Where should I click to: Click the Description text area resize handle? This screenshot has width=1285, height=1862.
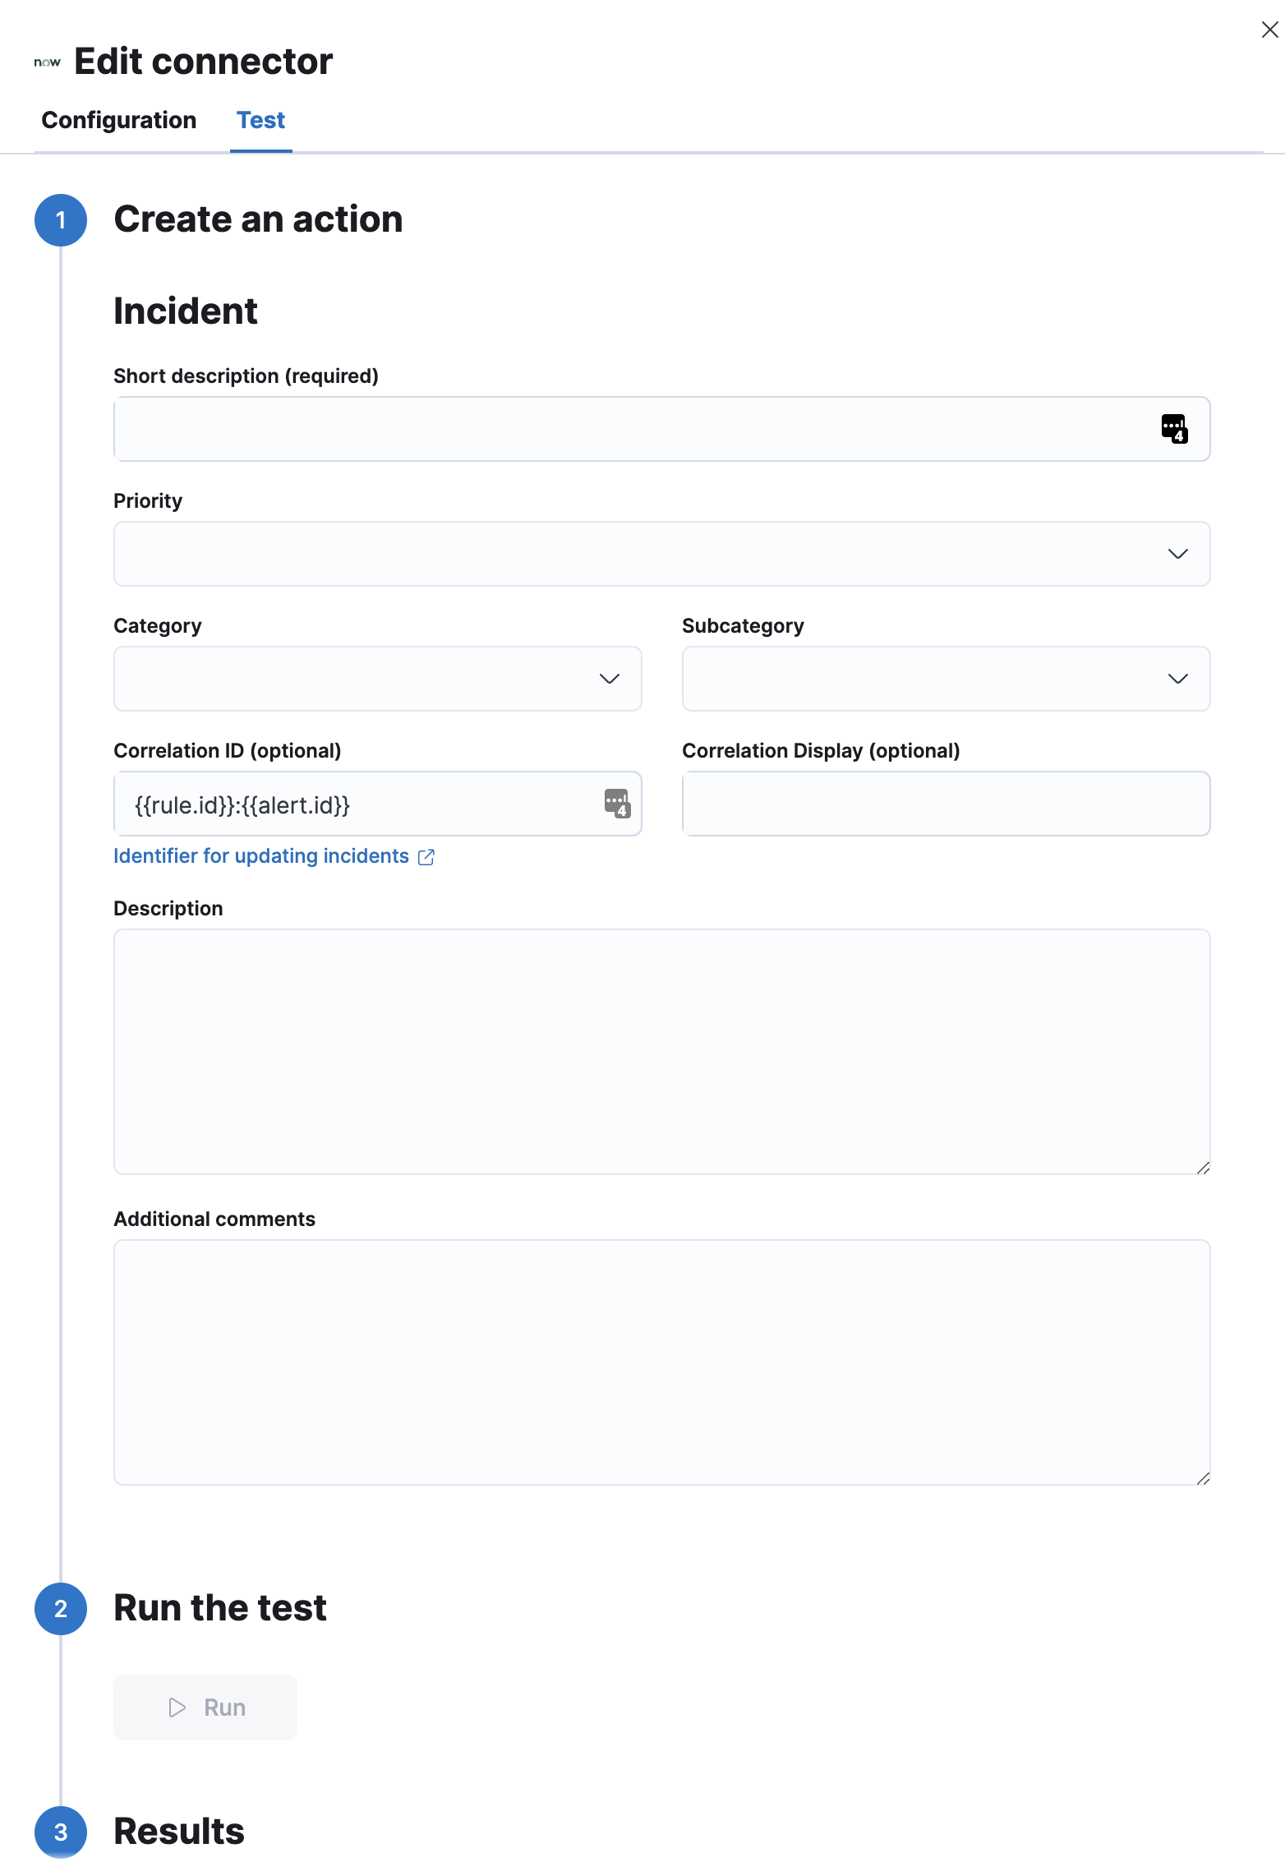click(x=1203, y=1168)
